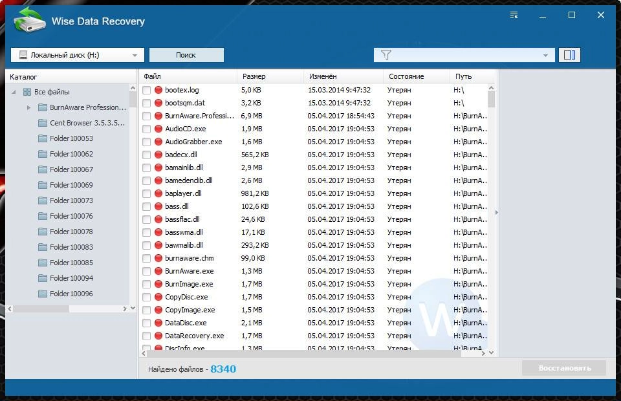621x401 pixels.
Task: Check the box for CopyImage.exe
Action: (147, 310)
